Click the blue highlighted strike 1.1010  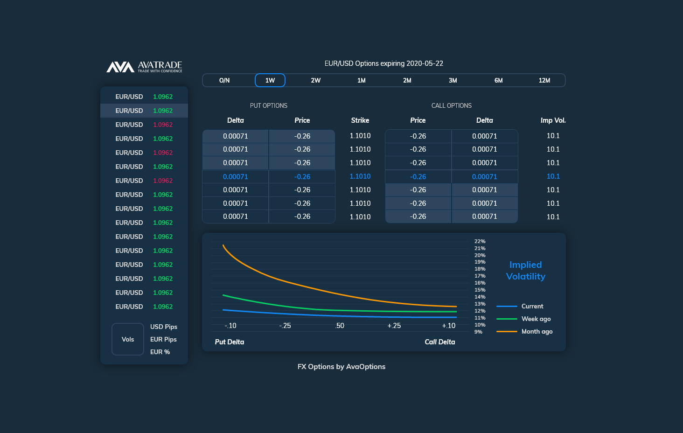pyautogui.click(x=360, y=176)
